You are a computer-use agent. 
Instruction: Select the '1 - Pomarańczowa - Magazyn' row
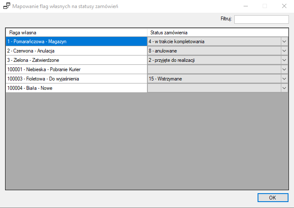click(76, 42)
